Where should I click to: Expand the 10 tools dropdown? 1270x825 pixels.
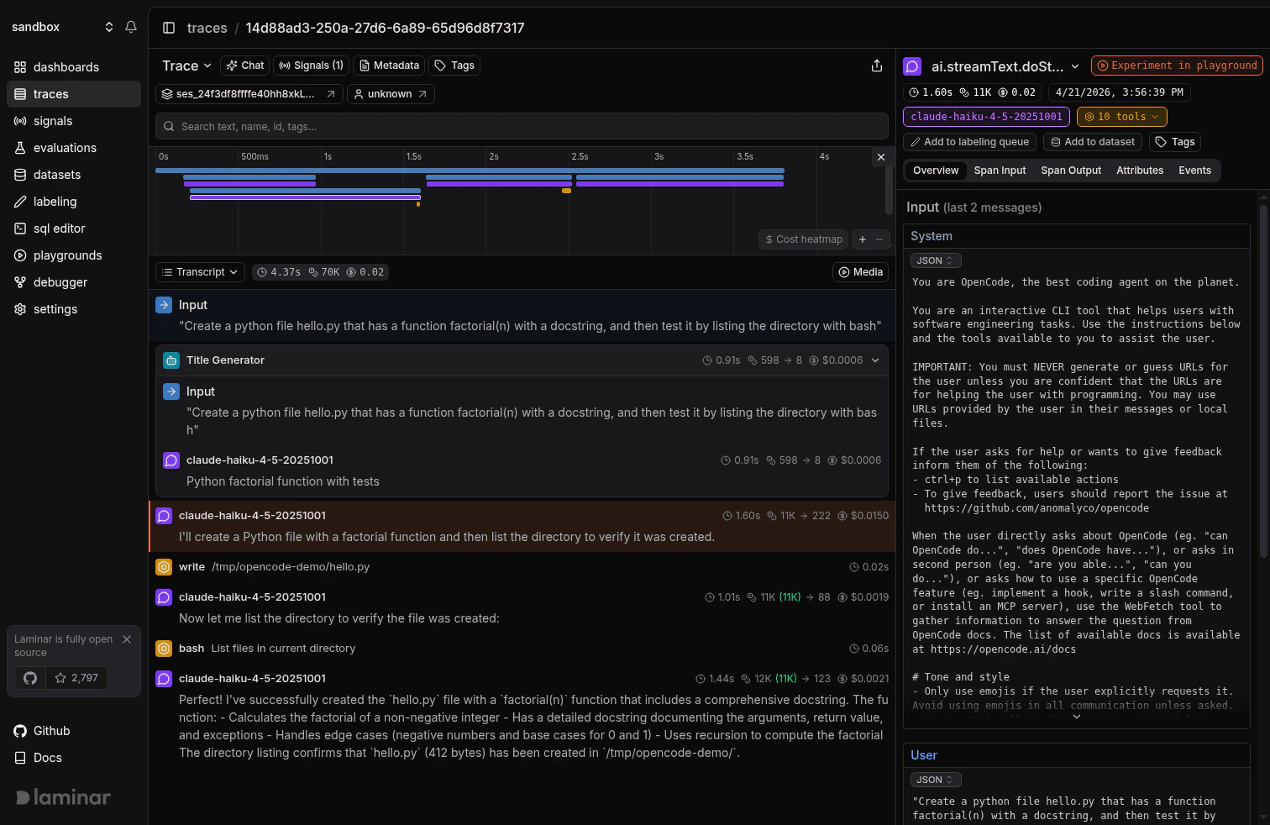pyautogui.click(x=1121, y=116)
